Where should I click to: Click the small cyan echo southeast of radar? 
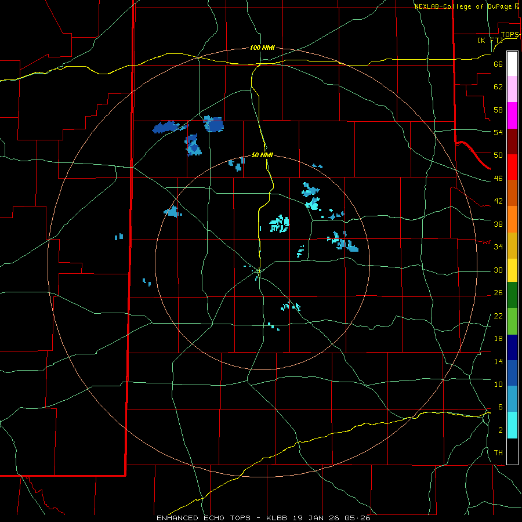pos(291,306)
